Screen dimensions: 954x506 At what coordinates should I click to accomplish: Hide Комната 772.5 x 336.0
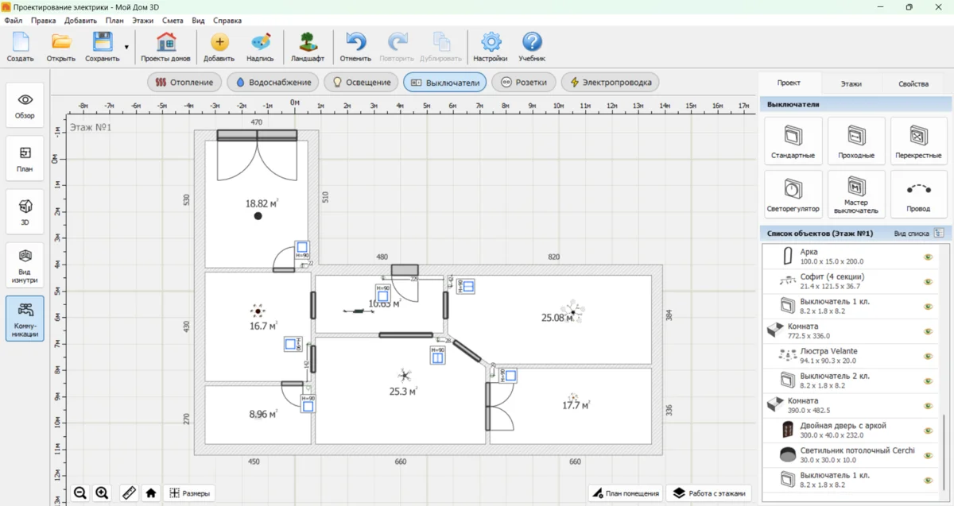[x=927, y=331]
